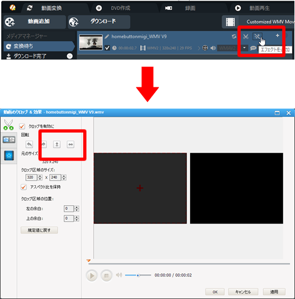Click the OK button in the crop dialog

215,292
